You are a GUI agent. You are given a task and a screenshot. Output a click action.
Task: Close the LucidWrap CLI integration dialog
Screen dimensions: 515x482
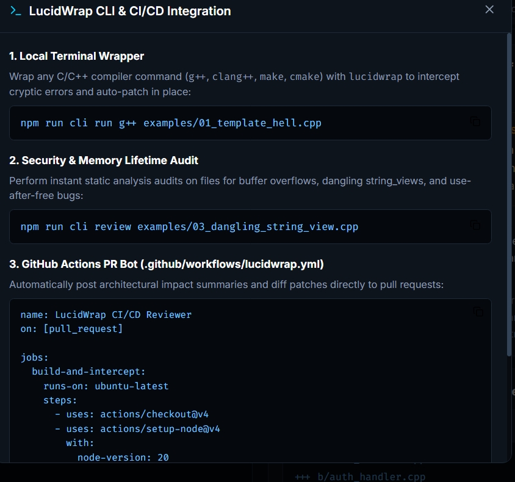coord(489,10)
